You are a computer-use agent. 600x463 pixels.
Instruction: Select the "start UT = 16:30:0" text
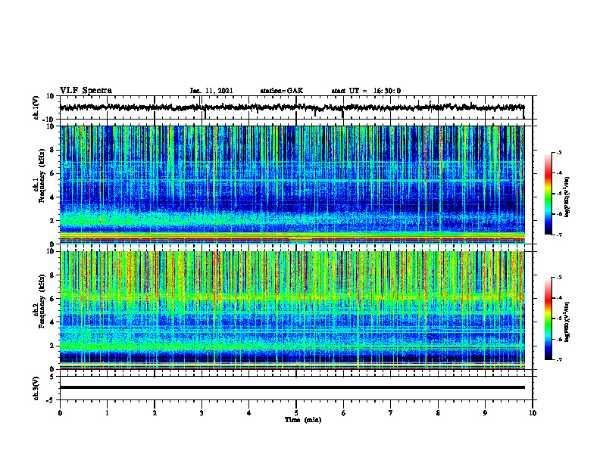pos(366,91)
